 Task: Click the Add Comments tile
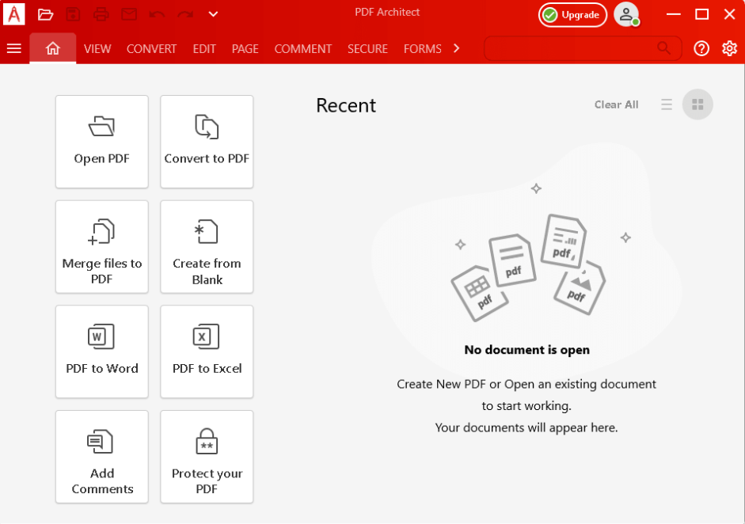pos(102,457)
